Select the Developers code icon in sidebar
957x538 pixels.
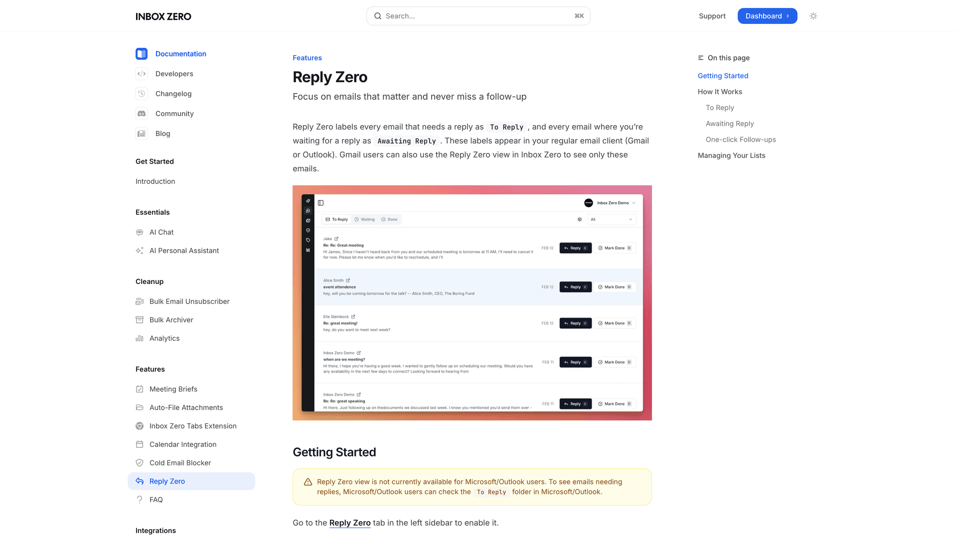click(x=142, y=74)
